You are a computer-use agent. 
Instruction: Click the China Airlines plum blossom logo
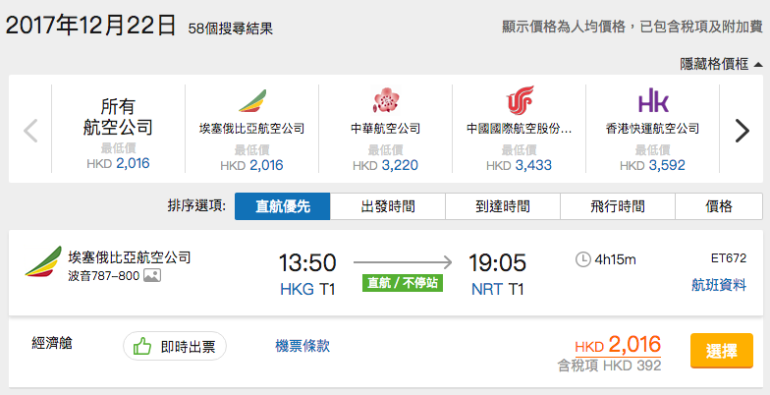pos(385,100)
